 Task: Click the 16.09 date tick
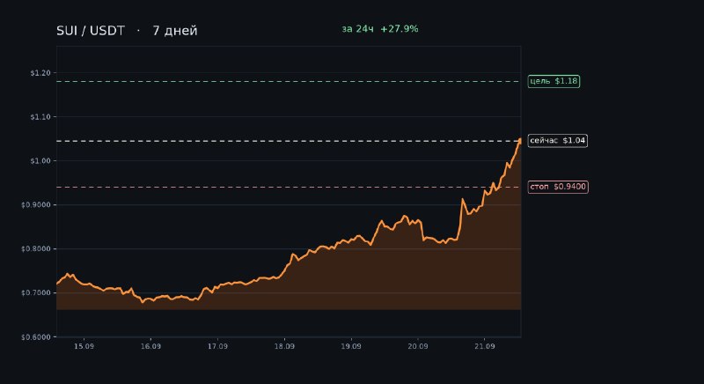click(x=150, y=346)
